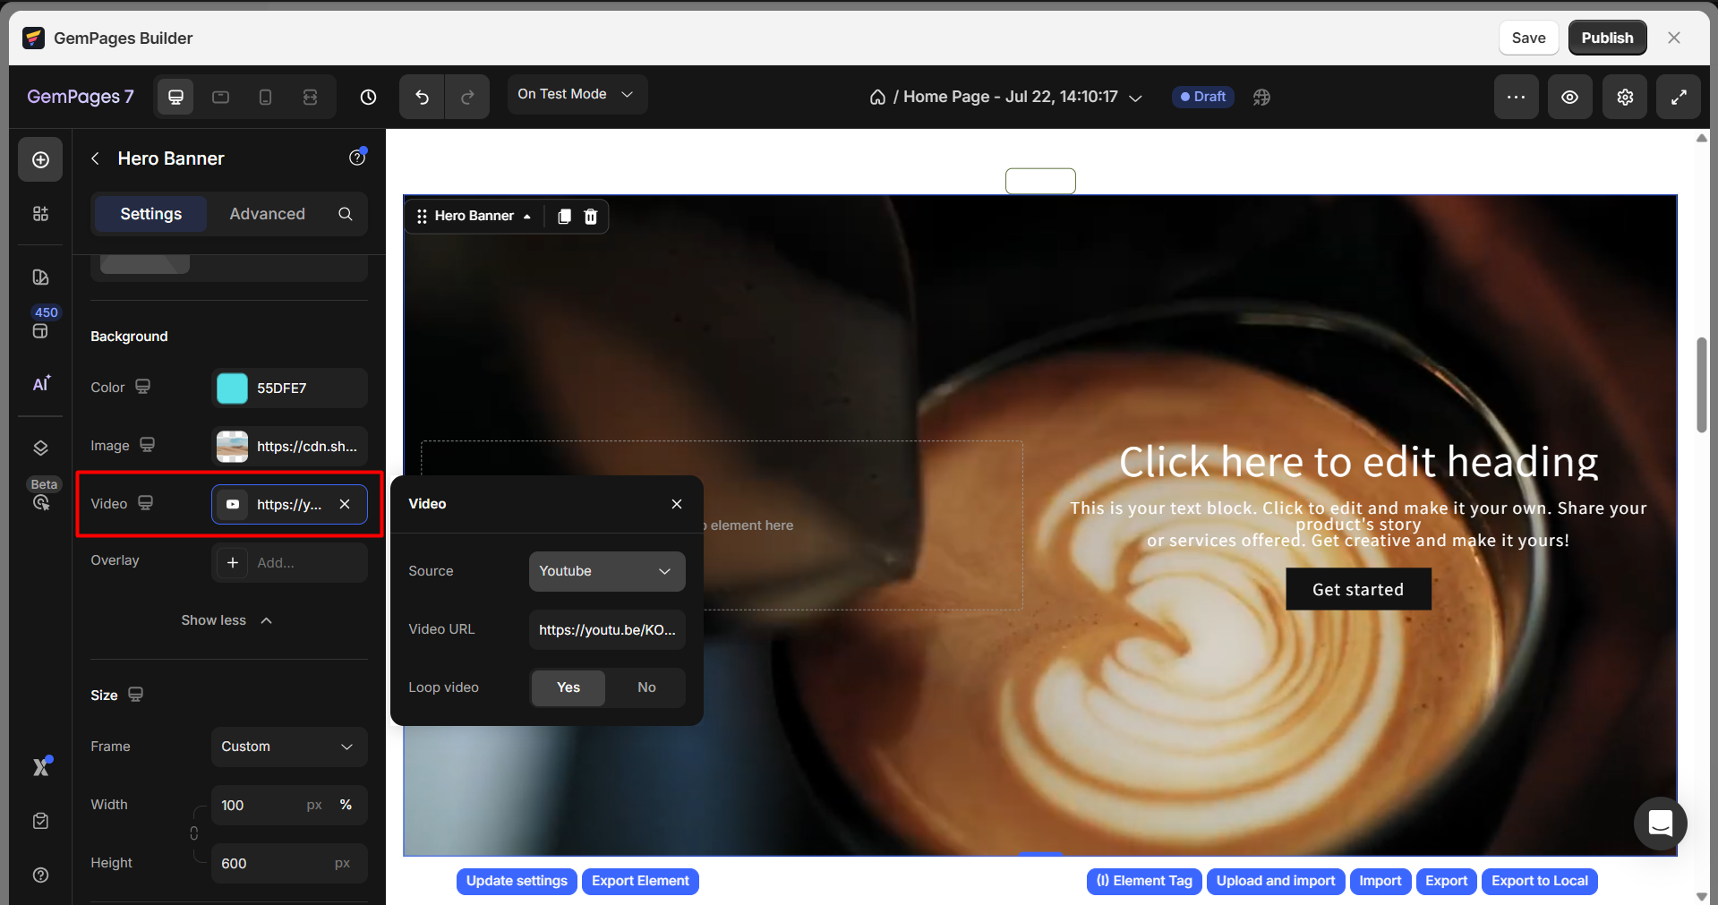Set Loop video to Yes
1718x905 pixels.
click(x=568, y=687)
